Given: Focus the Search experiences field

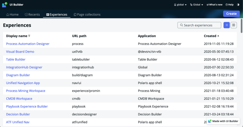Looking at the screenshot, I should [x=199, y=25].
